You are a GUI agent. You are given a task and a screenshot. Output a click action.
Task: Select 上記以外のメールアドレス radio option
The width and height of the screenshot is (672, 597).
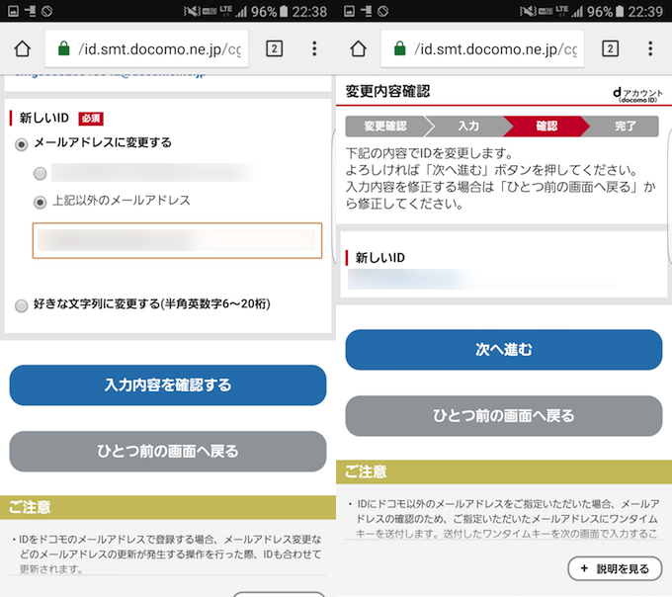(41, 202)
